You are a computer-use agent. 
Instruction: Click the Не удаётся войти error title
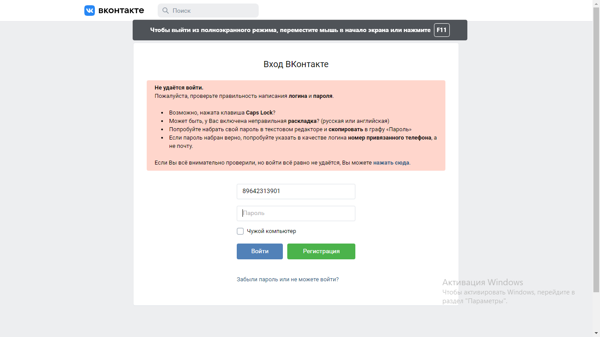click(179, 88)
